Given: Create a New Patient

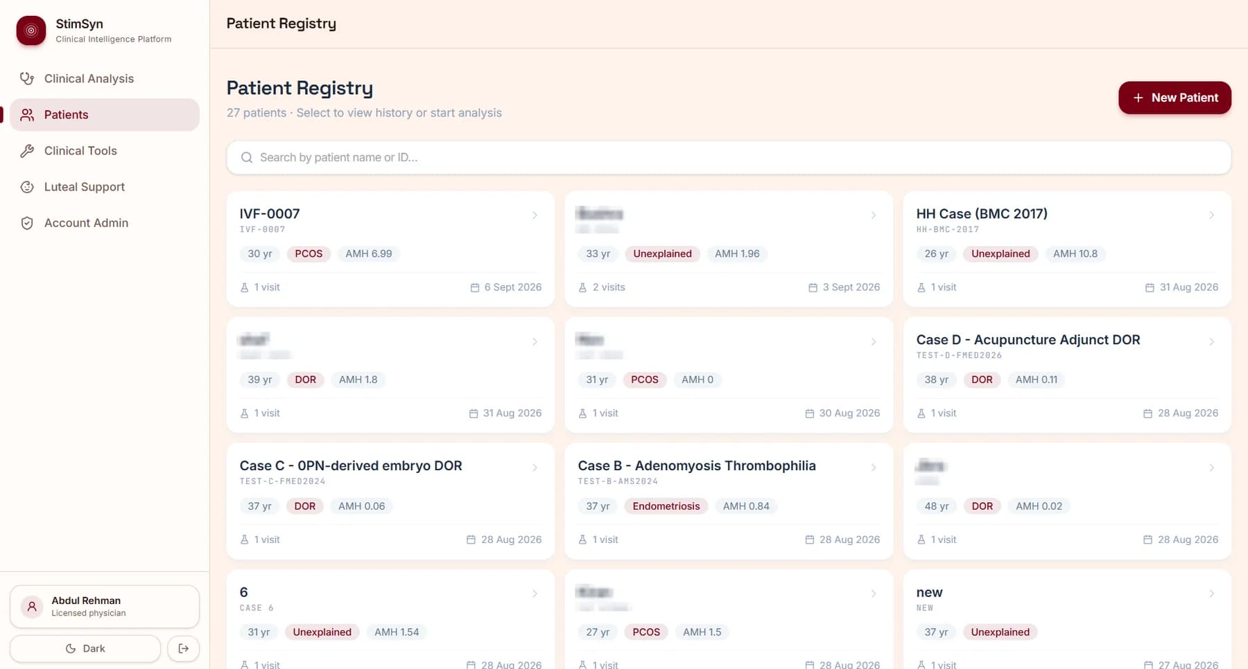Looking at the screenshot, I should click(1175, 98).
